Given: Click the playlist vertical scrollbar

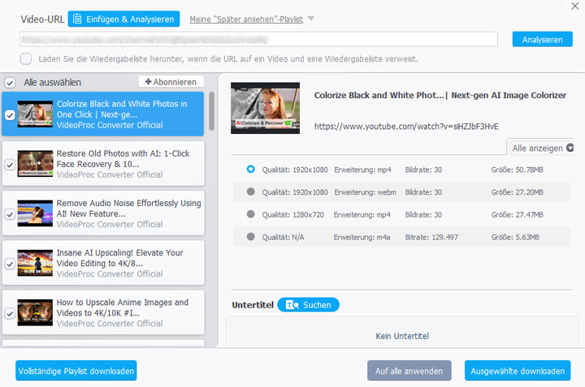Looking at the screenshot, I should pyautogui.click(x=211, y=111).
